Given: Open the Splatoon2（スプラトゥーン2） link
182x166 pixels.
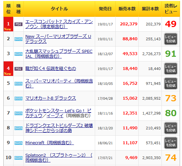Looking at the screenshot, I should pos(59,158).
